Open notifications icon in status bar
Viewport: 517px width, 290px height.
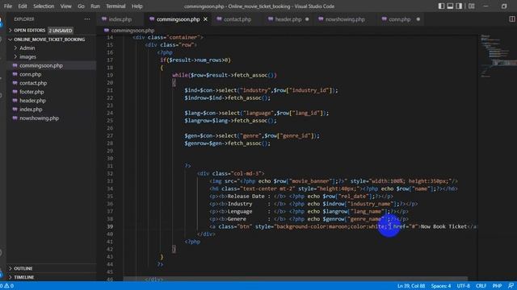[x=511, y=286]
